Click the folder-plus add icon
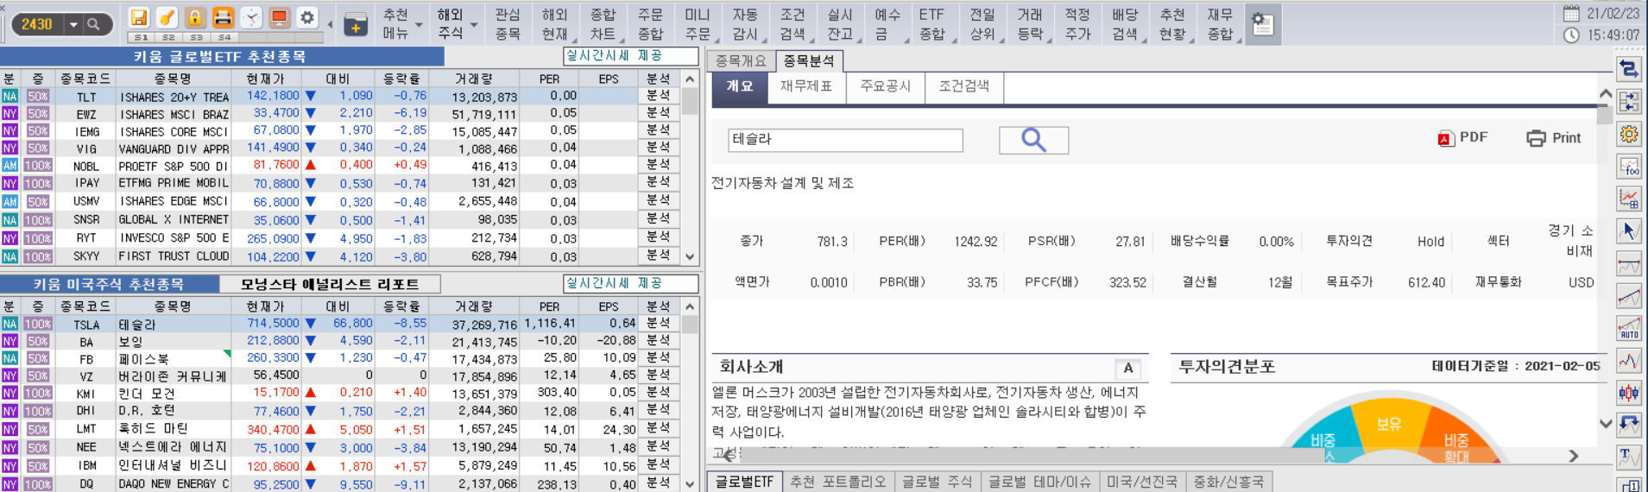Screen dimensions: 1648x492 [x=356, y=24]
